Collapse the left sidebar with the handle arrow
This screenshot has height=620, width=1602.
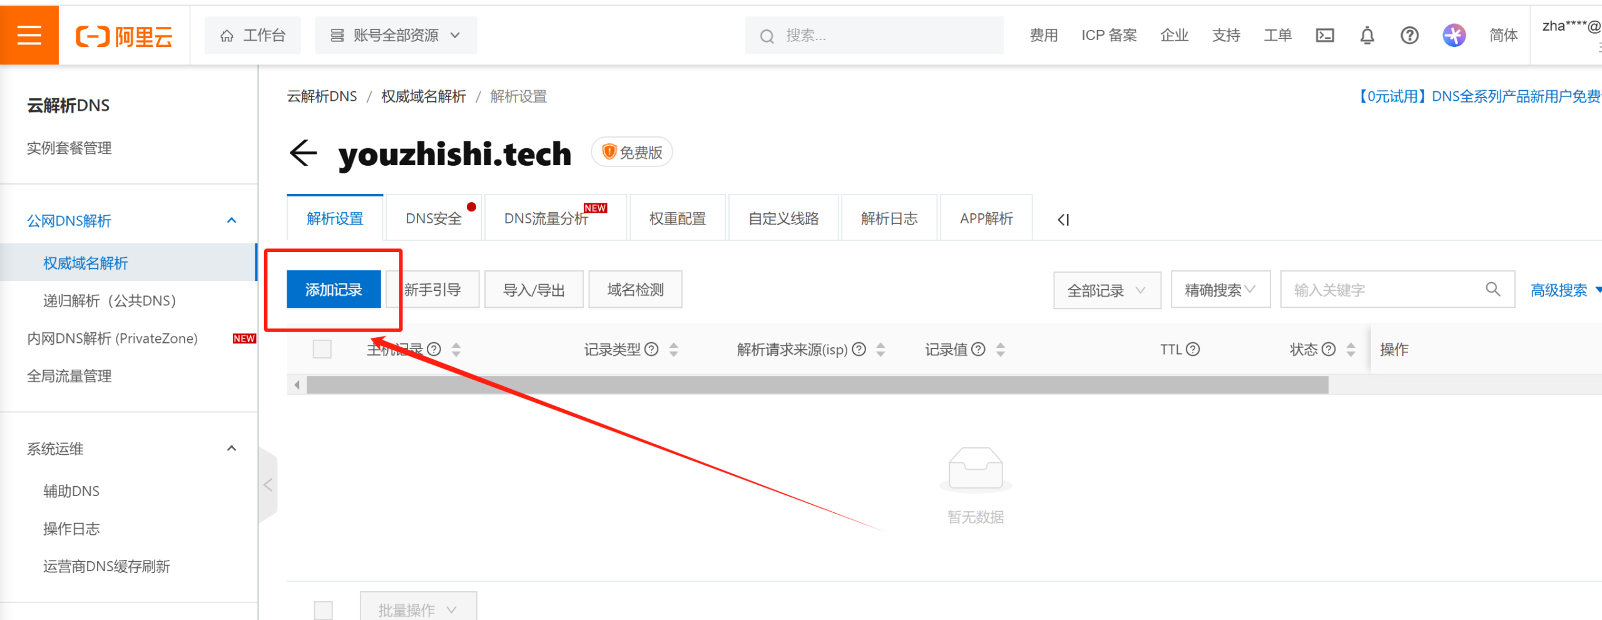[x=268, y=485]
